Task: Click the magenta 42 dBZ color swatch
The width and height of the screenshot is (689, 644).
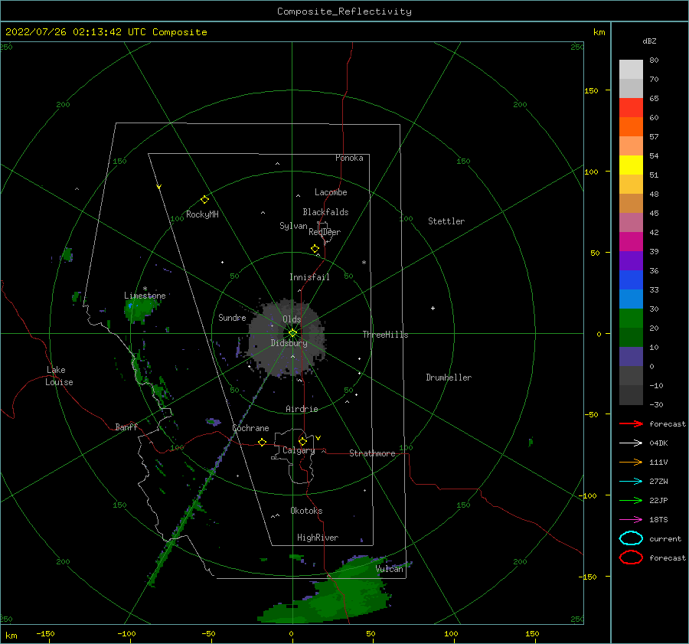Action: (631, 242)
